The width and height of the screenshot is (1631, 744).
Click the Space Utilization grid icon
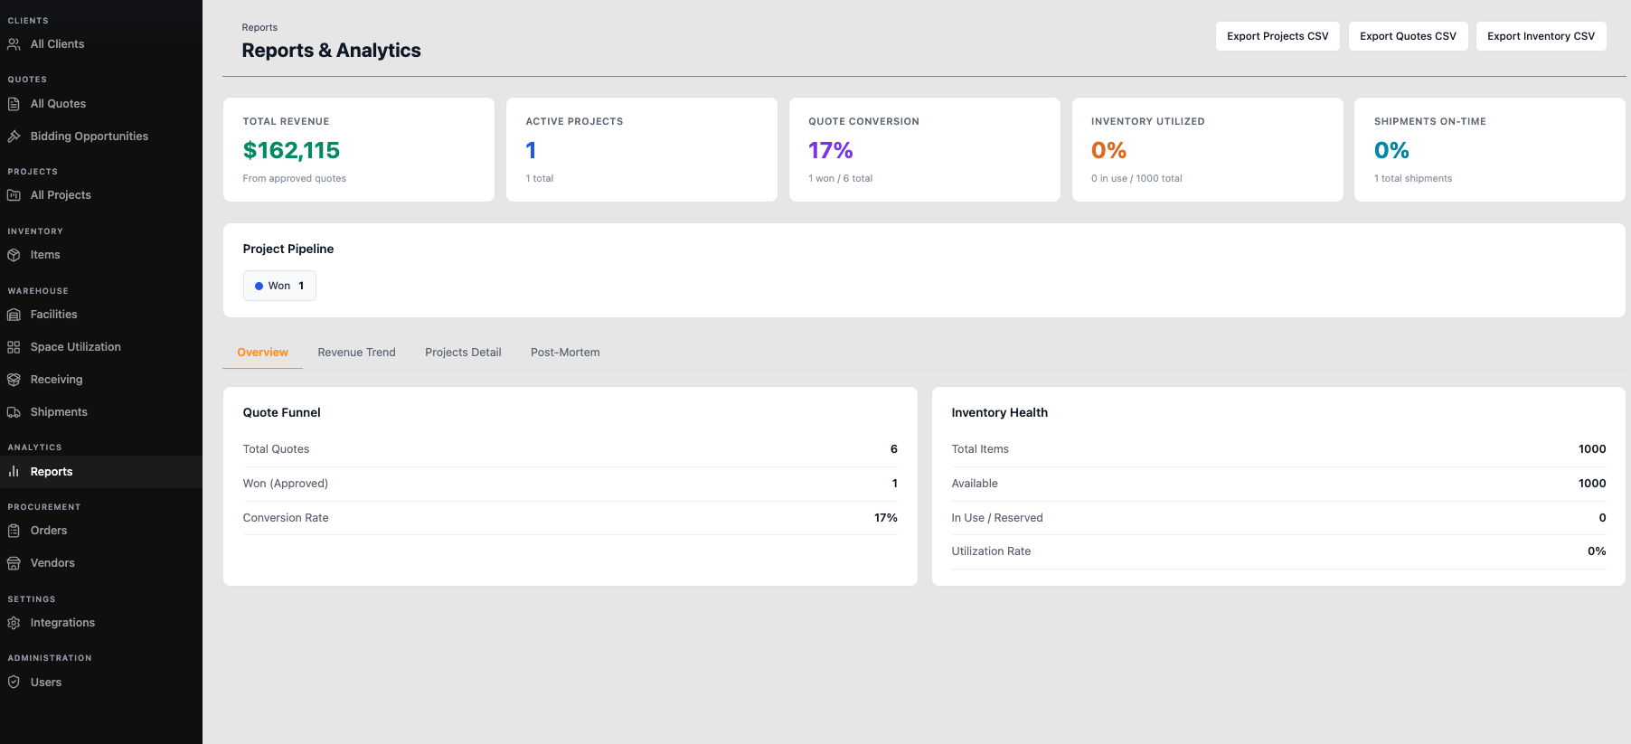click(14, 347)
